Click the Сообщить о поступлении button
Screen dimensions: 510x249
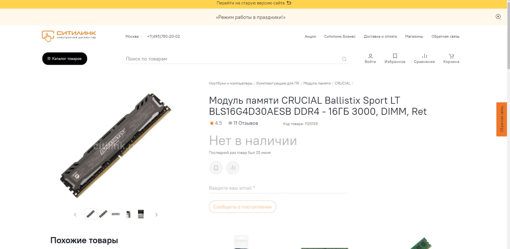242,207
